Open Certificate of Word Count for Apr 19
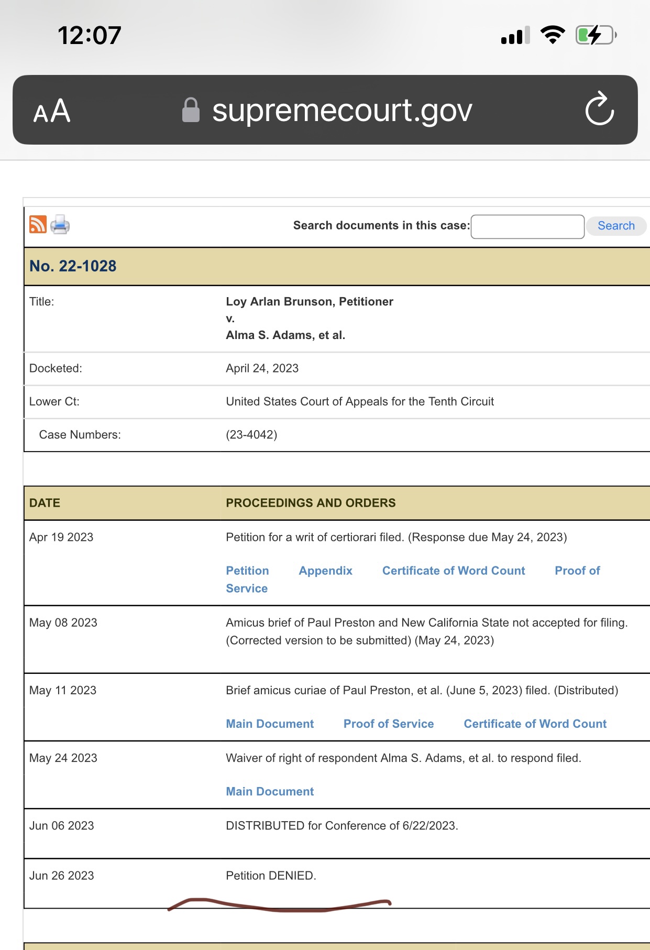Screen dimensions: 650x950 pyautogui.click(x=454, y=571)
